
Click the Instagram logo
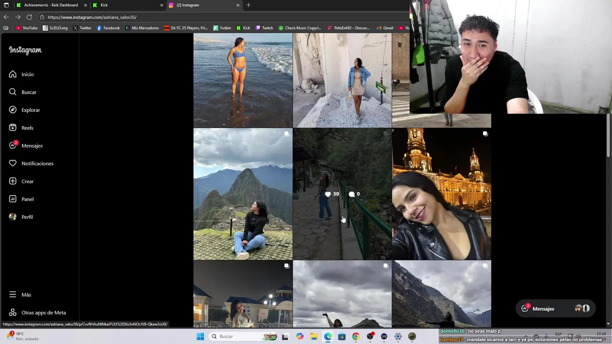pyautogui.click(x=25, y=50)
